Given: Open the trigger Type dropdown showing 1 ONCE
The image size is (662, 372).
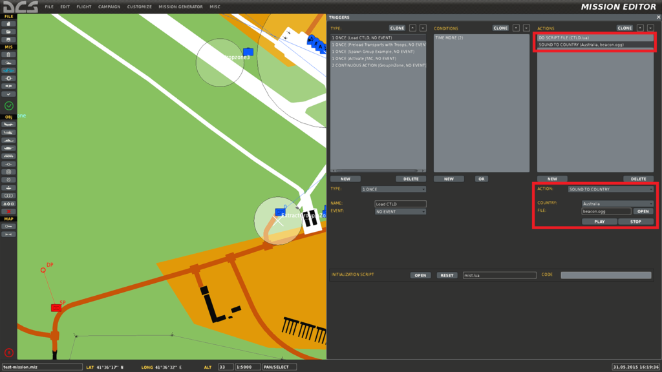Looking at the screenshot, I should pyautogui.click(x=393, y=189).
